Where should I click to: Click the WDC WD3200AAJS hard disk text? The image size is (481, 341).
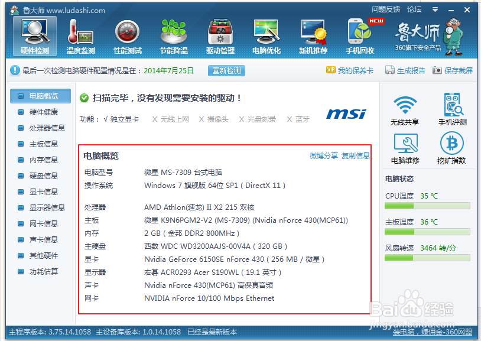click(x=215, y=246)
